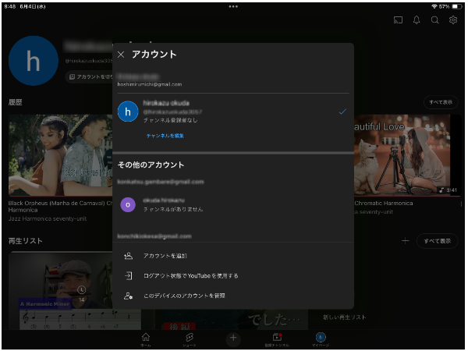Viewport: 468px width, 351px height.
Task: Tap the large h profile picture
Action: coord(33,61)
